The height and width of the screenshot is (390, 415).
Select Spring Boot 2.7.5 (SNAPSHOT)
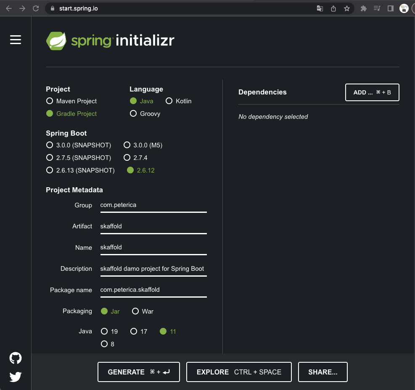(x=79, y=158)
